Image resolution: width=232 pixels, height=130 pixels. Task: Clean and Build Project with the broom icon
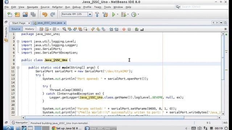point(105,14)
